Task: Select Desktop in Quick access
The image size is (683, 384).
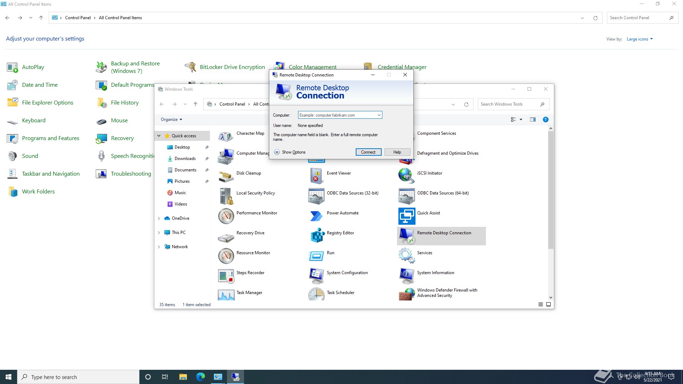Action: [x=182, y=147]
